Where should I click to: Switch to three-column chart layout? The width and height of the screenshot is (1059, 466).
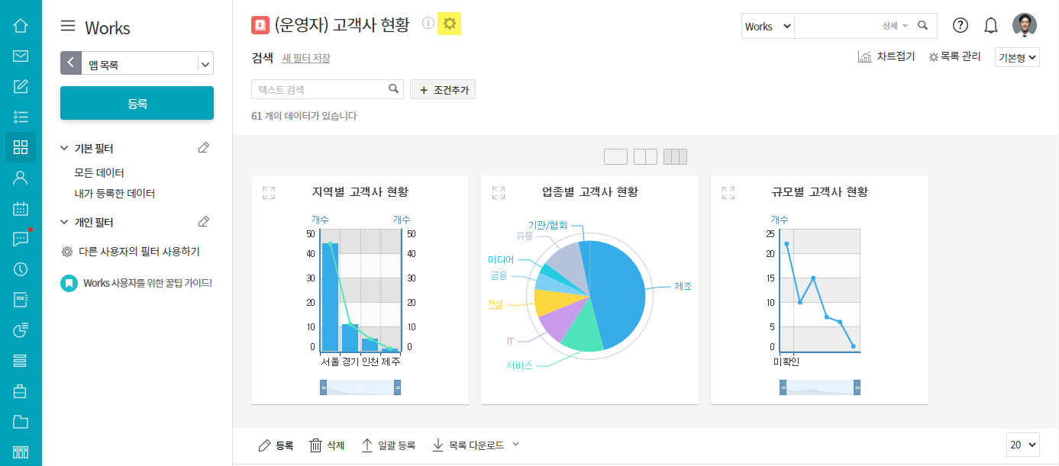point(675,157)
